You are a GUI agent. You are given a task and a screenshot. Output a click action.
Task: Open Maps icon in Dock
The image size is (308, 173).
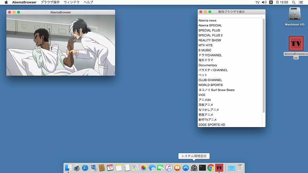click(135, 168)
